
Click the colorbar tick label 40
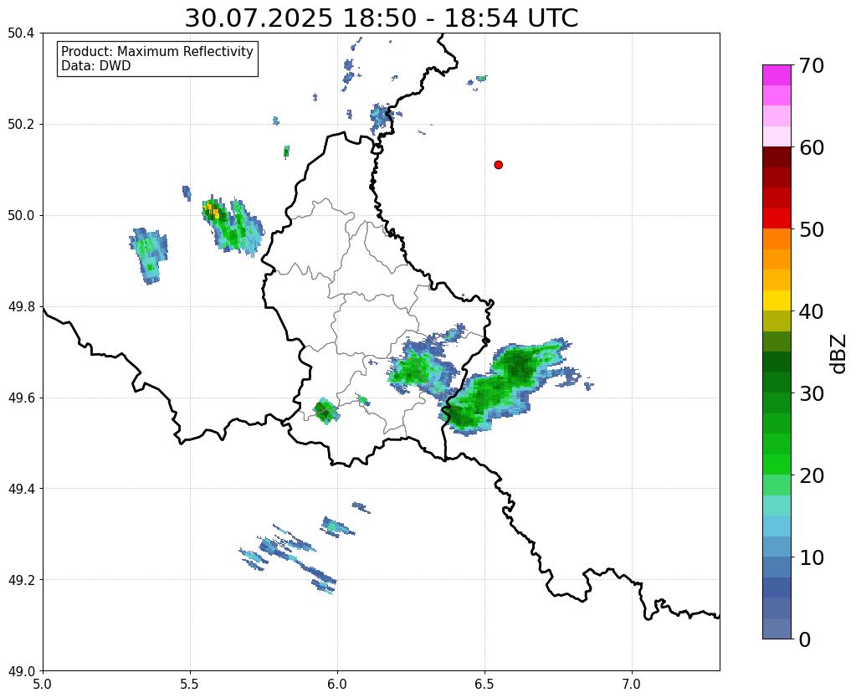pyautogui.click(x=811, y=311)
